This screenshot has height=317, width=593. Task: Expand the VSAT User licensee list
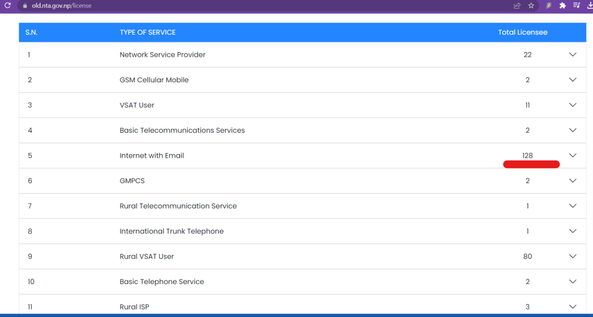point(573,105)
